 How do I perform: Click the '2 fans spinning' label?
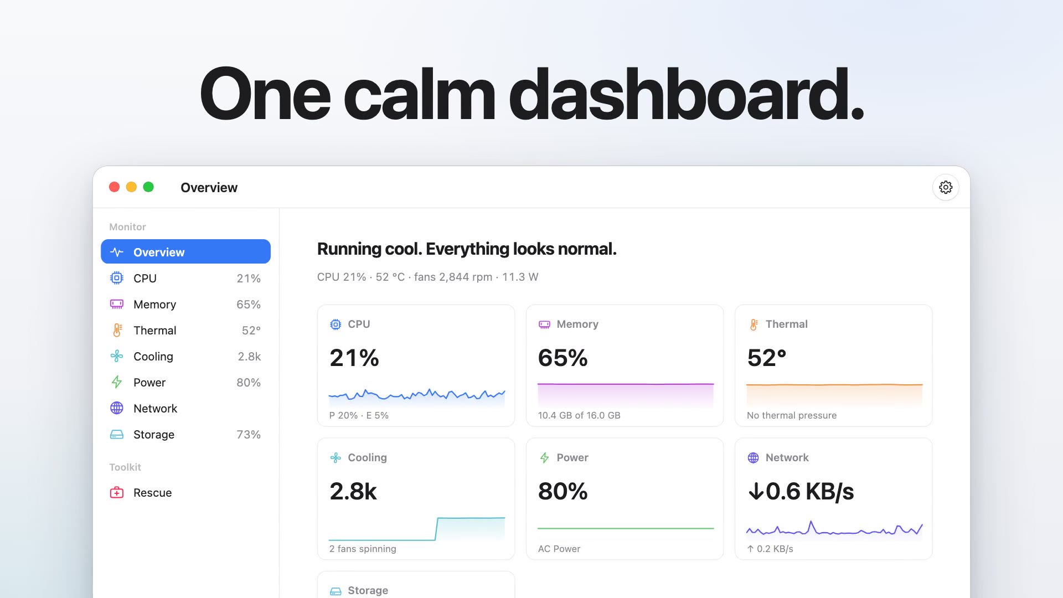363,549
